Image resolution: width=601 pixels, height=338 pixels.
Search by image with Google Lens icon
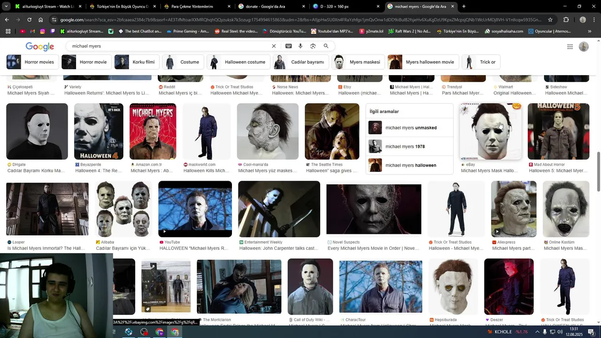313,46
